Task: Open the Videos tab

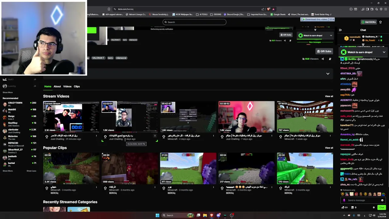Action: [x=67, y=86]
